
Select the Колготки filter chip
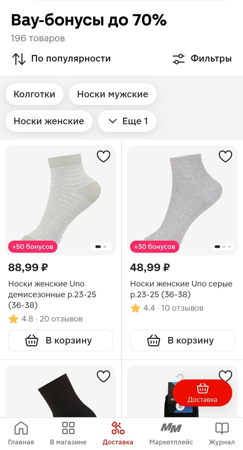(x=34, y=94)
